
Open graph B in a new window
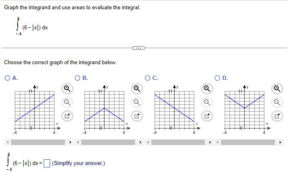pyautogui.click(x=137, y=116)
